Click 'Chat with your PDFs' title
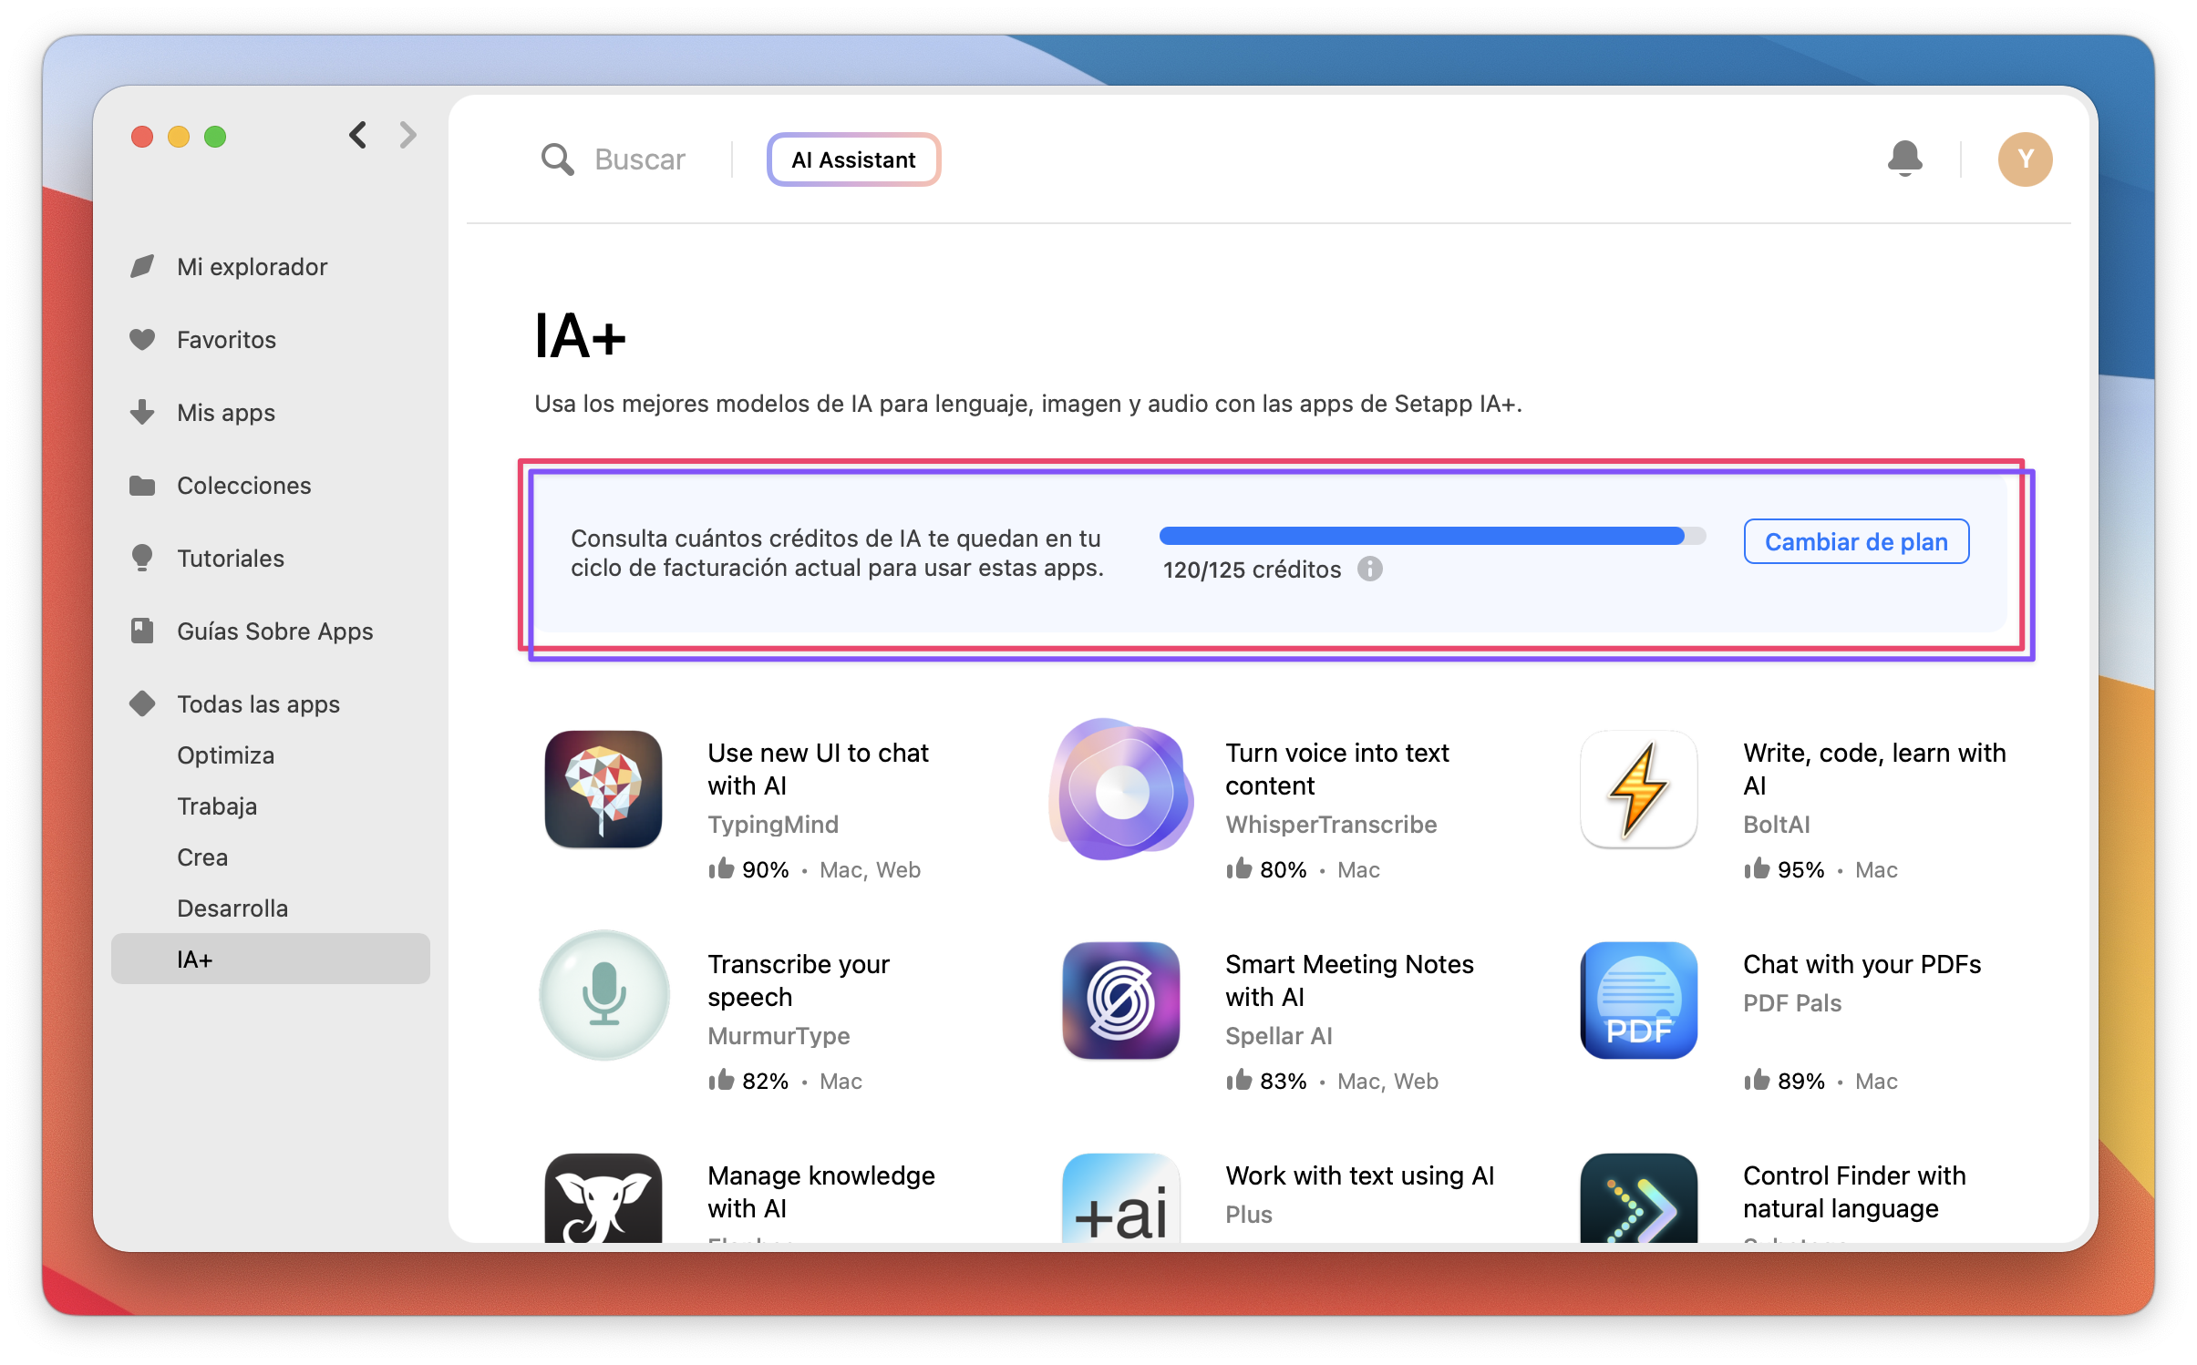2197x1365 pixels. tap(1862, 964)
